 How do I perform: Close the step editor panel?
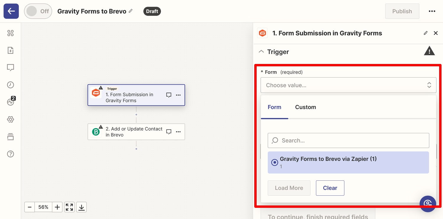[x=436, y=33]
